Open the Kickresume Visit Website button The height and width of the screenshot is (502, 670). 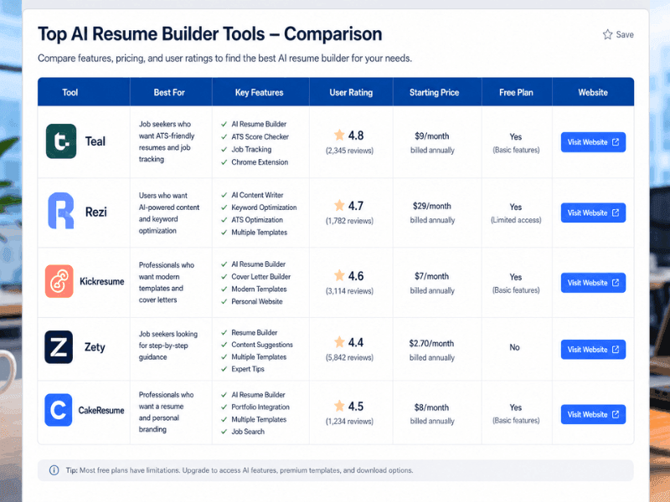[593, 283]
